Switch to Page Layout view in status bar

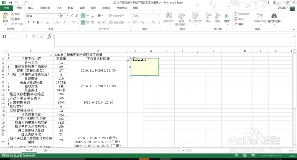click(x=245, y=156)
